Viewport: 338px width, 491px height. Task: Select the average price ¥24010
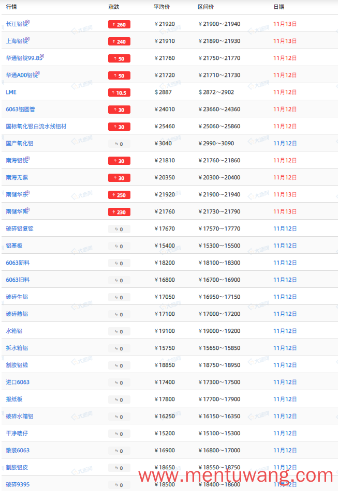click(x=164, y=109)
